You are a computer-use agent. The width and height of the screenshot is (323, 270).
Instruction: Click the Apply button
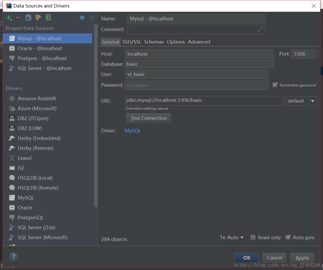302,258
